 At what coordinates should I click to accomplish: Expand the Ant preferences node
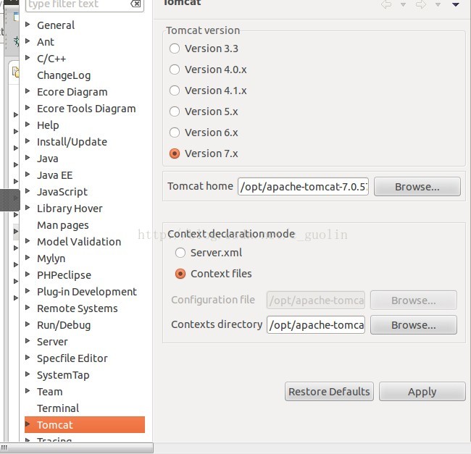click(28, 41)
